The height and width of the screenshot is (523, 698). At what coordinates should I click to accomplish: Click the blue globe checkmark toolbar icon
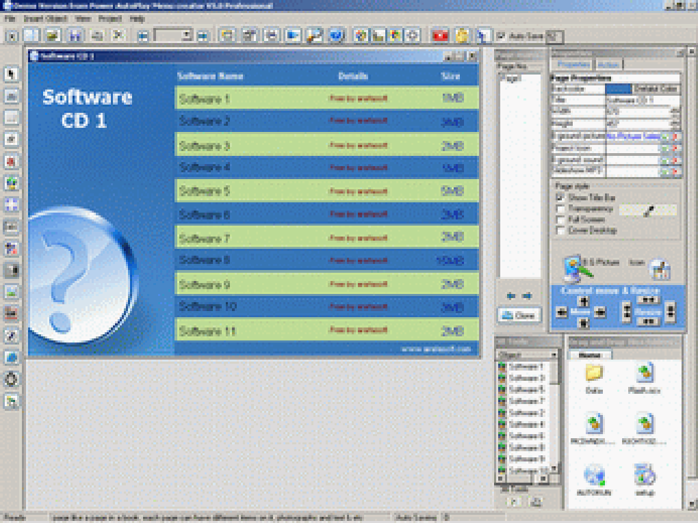pyautogui.click(x=337, y=36)
